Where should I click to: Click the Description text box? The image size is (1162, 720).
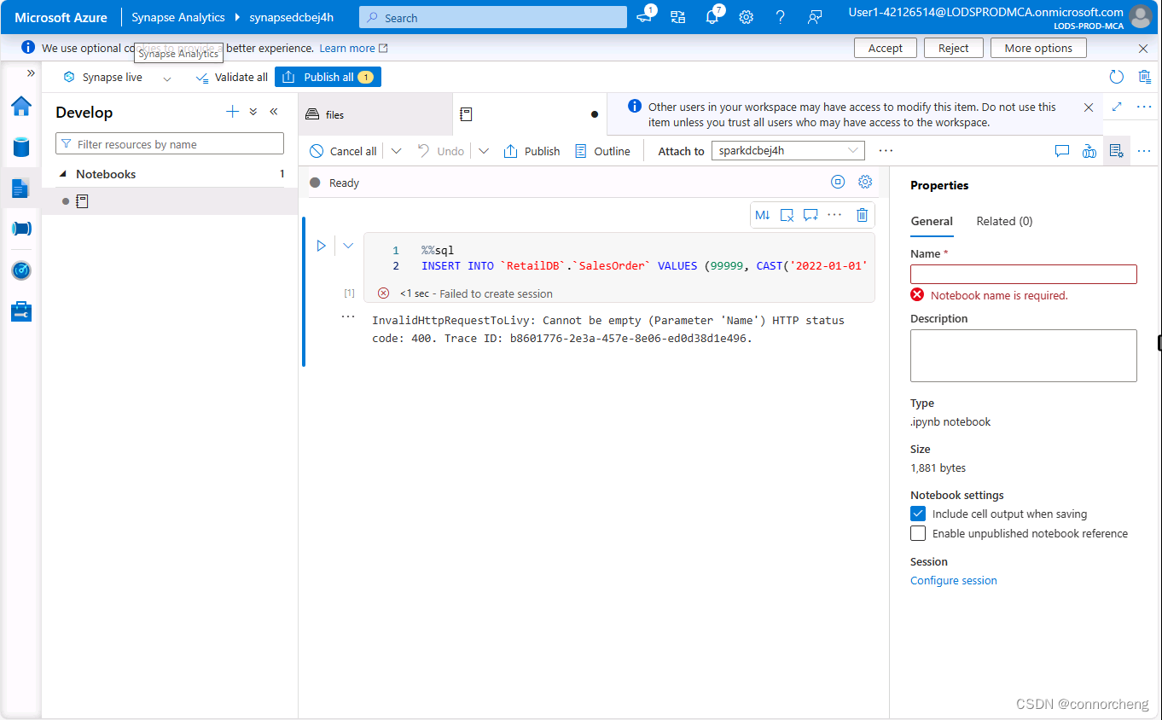[1024, 356]
